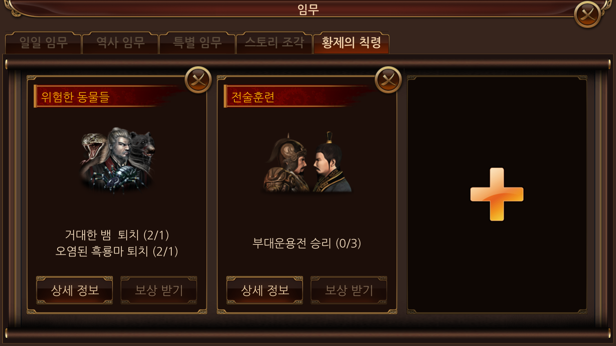This screenshot has height=346, width=616.
Task: Dismiss the 위험한 동물들 mission card
Action: [x=198, y=80]
